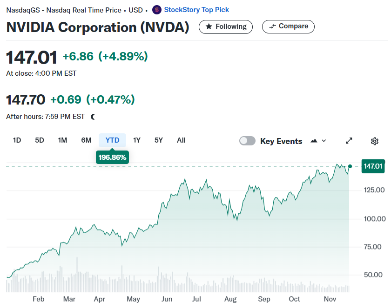Click the Compare button
This screenshot has height=308, width=391.
[288, 26]
